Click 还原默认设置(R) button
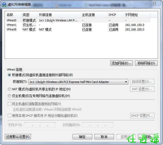The image size is (163, 145). point(18,137)
